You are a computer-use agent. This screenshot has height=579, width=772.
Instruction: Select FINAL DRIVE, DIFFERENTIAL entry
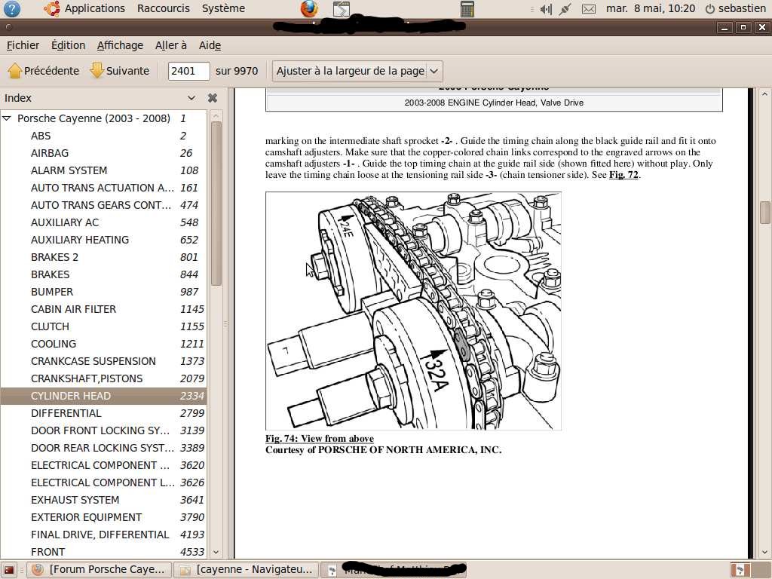pyautogui.click(x=103, y=535)
